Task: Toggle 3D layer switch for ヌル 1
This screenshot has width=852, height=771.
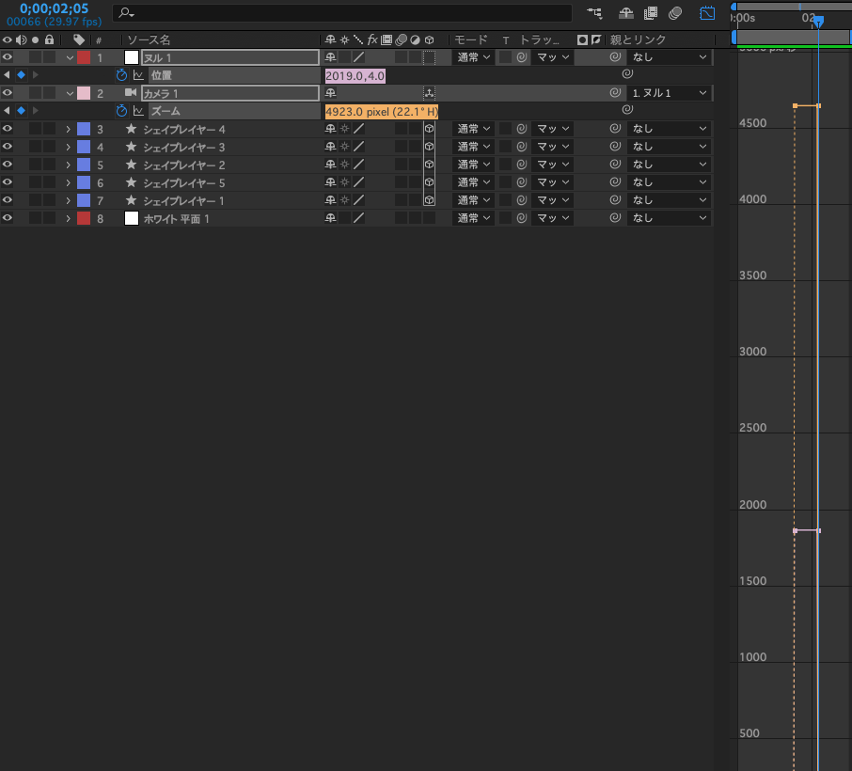Action: point(429,57)
